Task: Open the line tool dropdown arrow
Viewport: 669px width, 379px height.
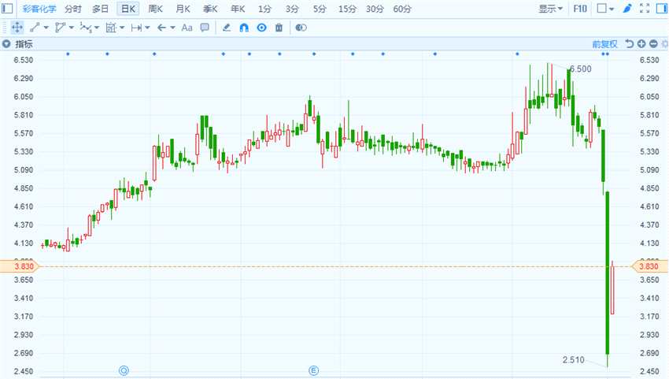Action: point(46,28)
